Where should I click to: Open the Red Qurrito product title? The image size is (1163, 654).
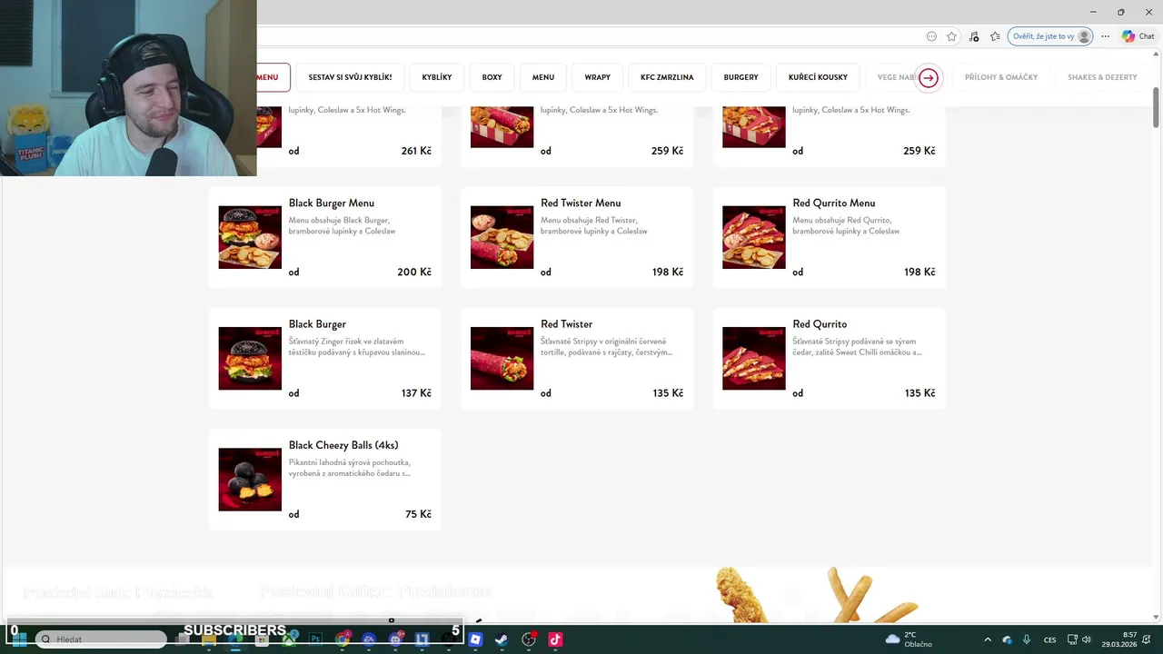point(820,324)
